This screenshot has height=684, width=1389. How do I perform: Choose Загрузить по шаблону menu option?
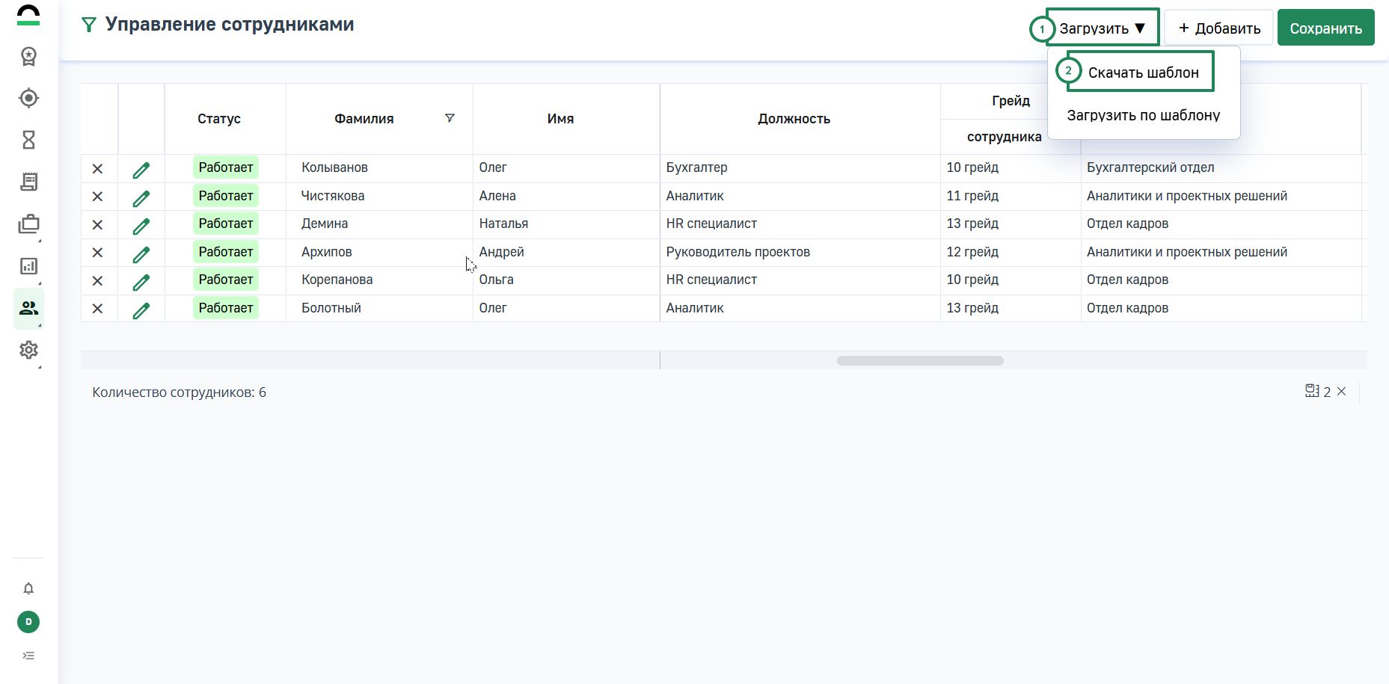point(1143,115)
